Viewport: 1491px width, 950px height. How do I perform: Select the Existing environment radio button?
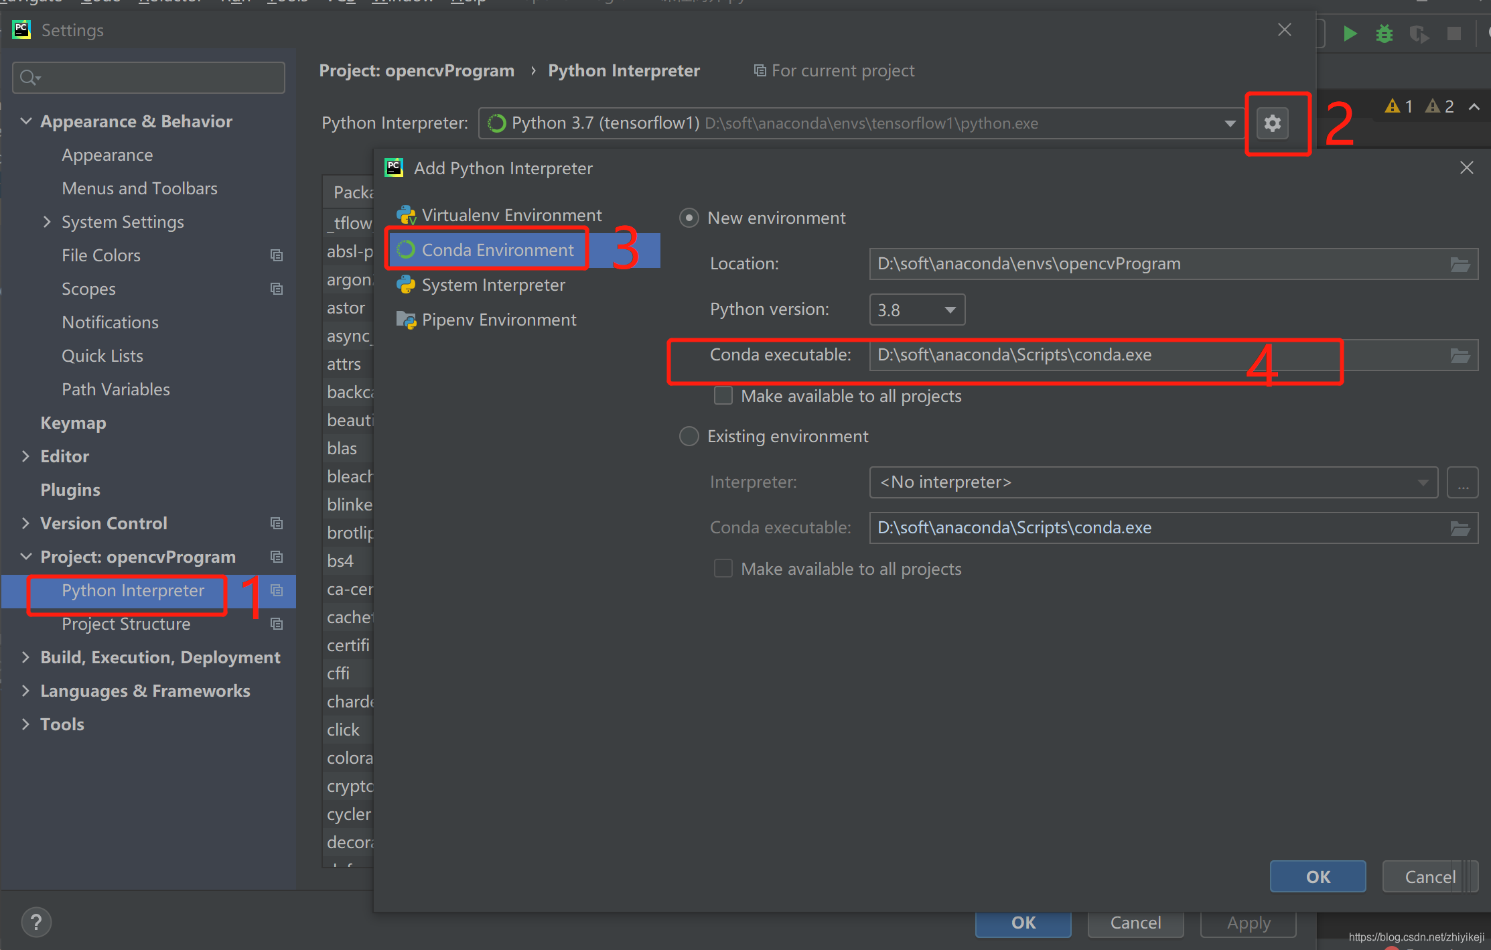click(x=689, y=436)
